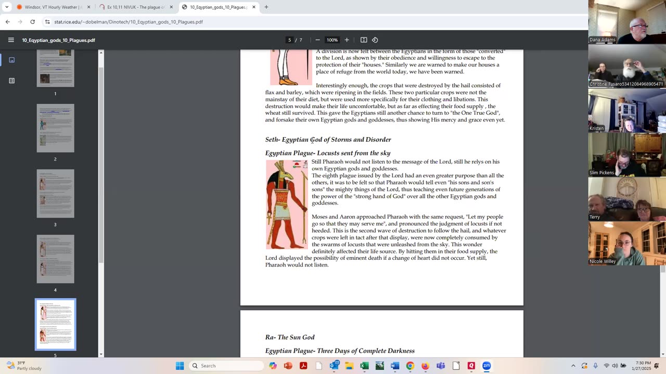Screen dimensions: 666x374
Task: Open the volume control in tray
Action: pos(614,366)
